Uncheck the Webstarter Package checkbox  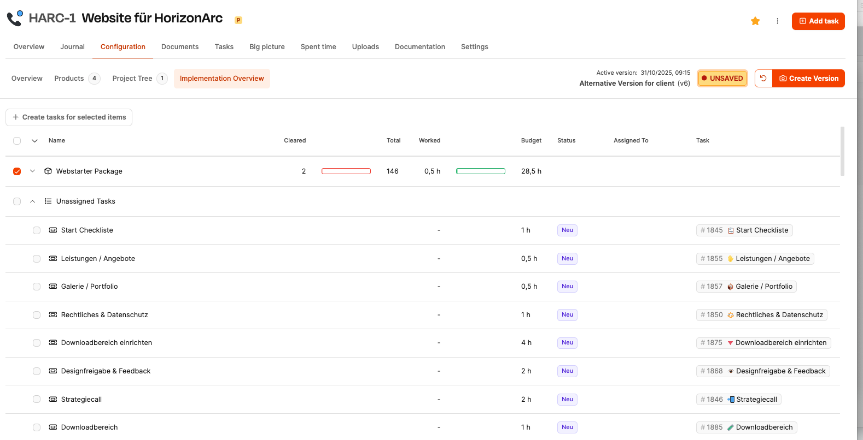17,171
